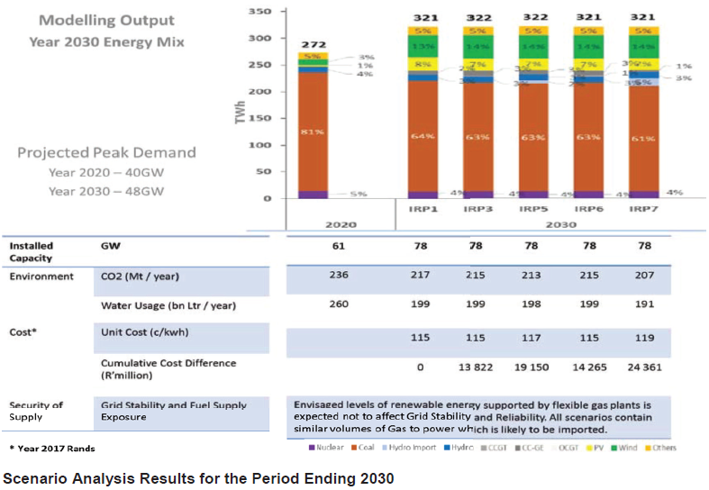
Task: Click the 'Security of Supply' row label
Action: (36, 412)
